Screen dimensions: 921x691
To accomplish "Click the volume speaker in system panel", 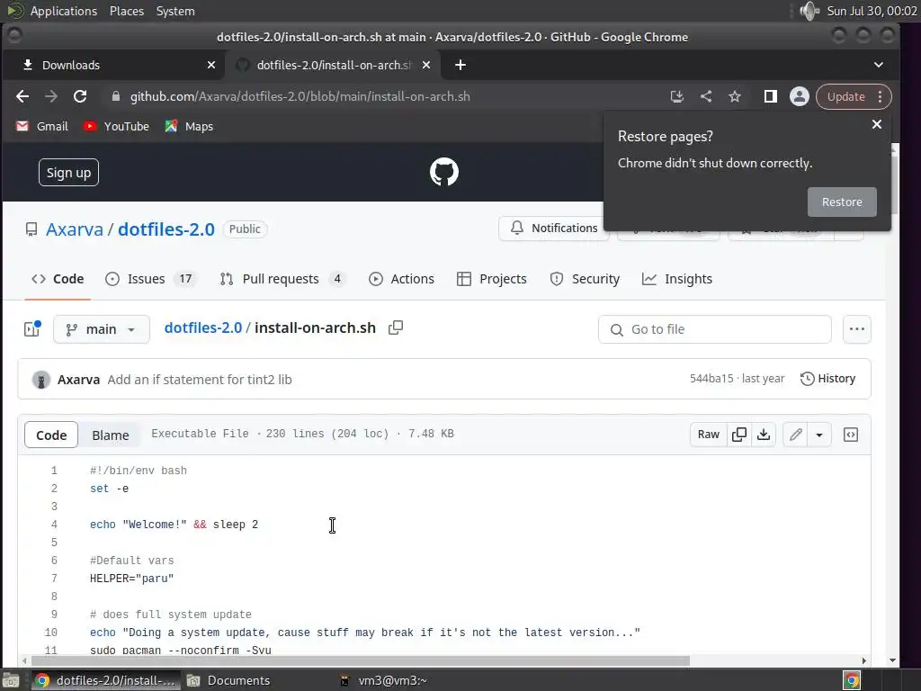I will pos(809,11).
